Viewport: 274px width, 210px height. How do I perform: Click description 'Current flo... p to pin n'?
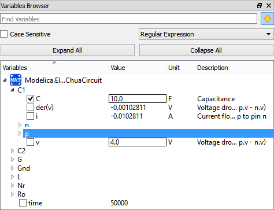pyautogui.click(x=232, y=116)
